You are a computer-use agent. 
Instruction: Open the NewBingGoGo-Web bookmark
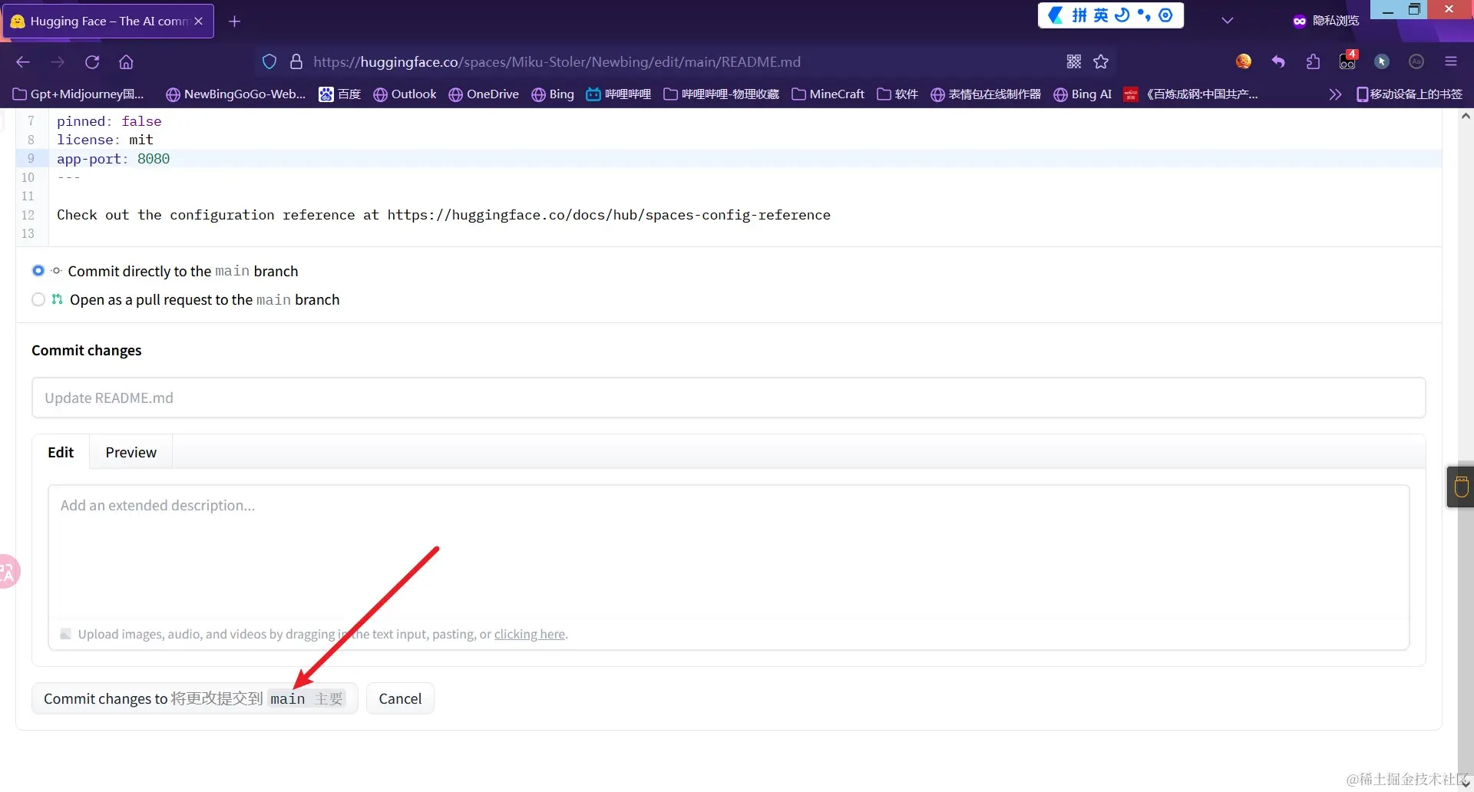pos(236,94)
